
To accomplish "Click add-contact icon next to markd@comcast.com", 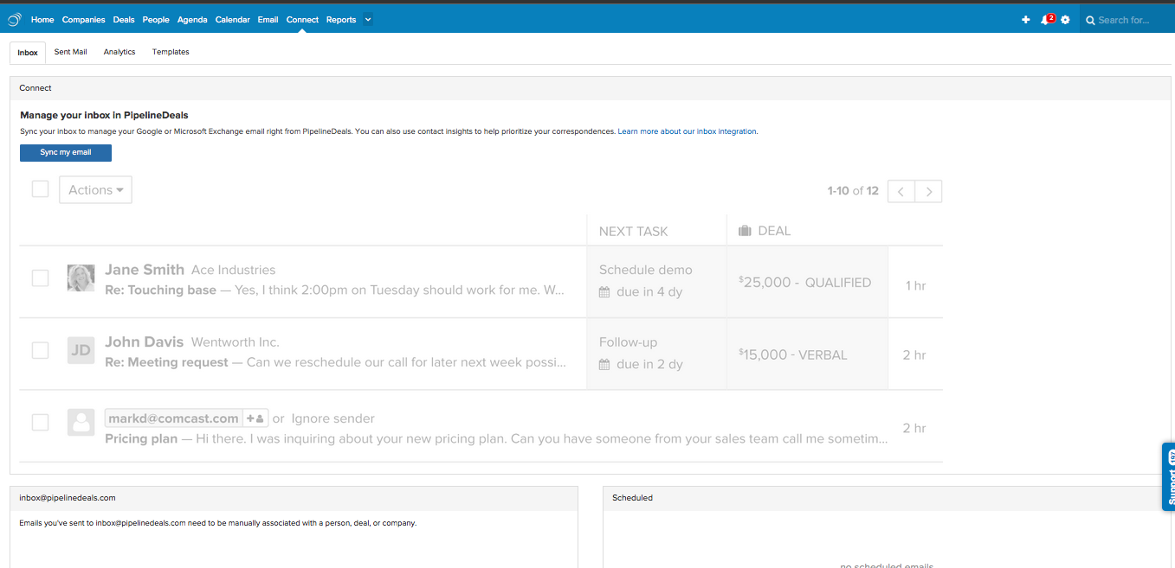I will [x=255, y=418].
